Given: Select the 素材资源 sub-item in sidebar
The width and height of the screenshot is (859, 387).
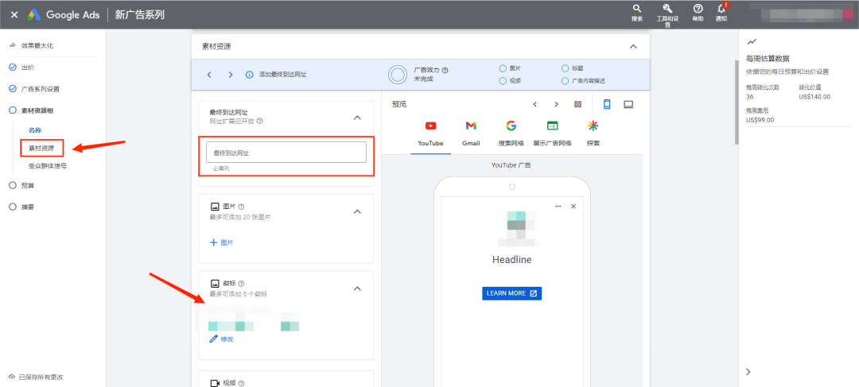Looking at the screenshot, I should (x=41, y=148).
